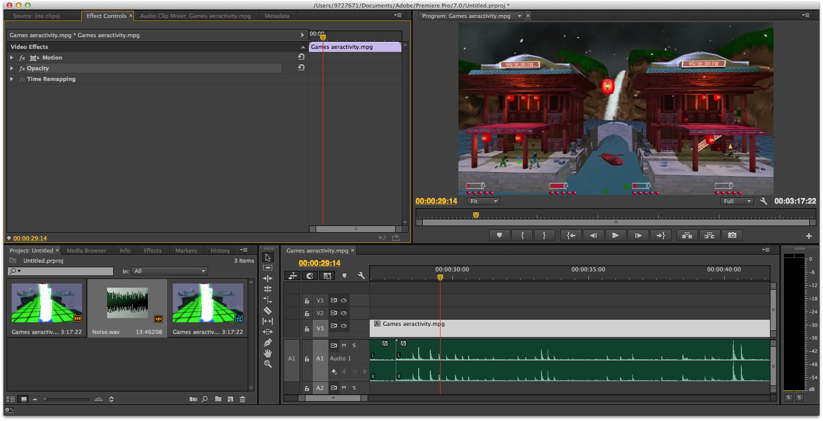The height and width of the screenshot is (421, 823).
Task: Mute audio track A2
Action: pos(344,387)
